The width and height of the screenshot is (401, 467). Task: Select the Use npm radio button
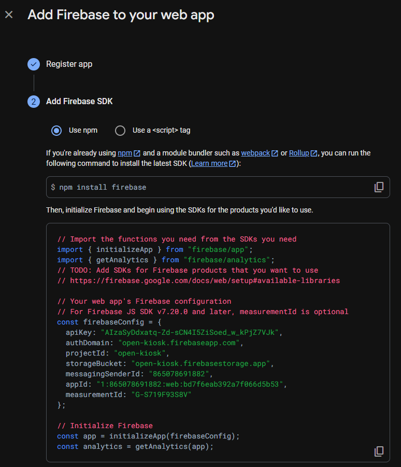coord(56,130)
